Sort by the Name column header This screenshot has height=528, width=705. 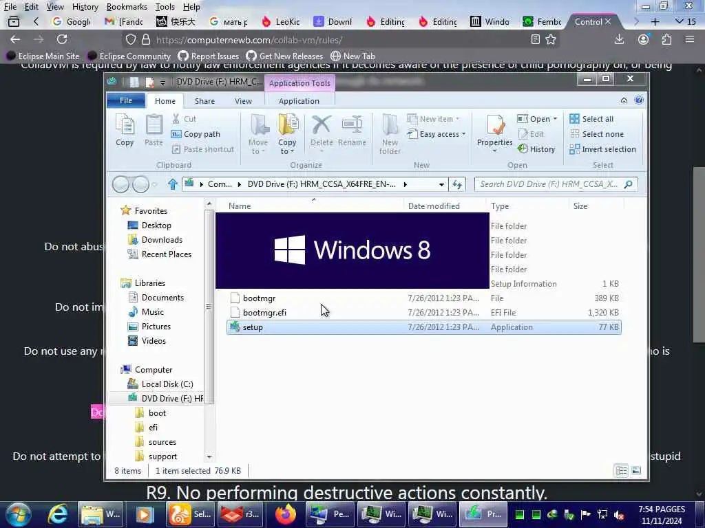240,206
